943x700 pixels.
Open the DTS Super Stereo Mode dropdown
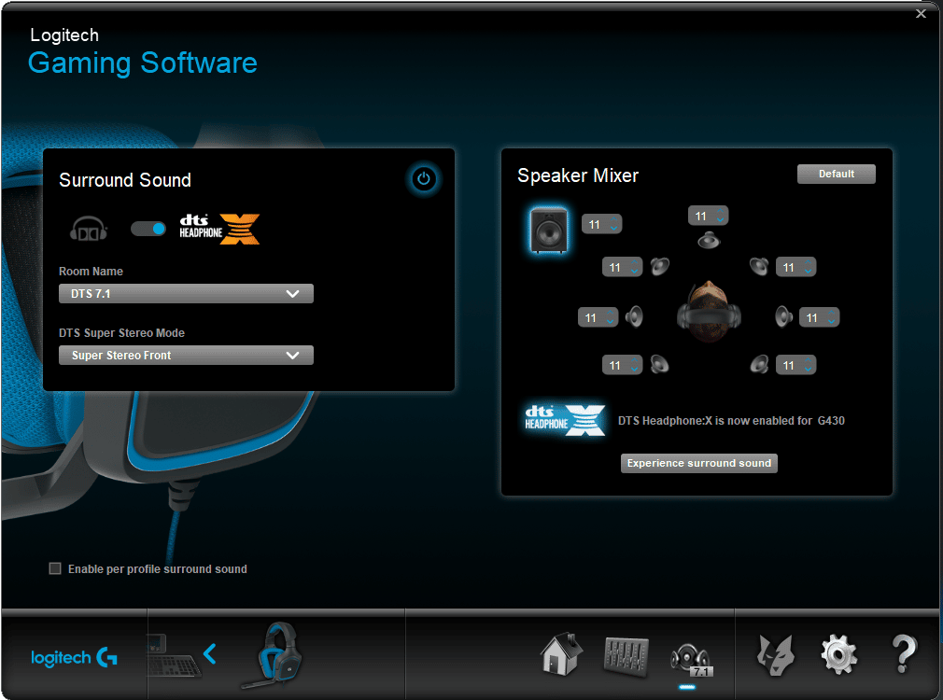click(x=186, y=355)
